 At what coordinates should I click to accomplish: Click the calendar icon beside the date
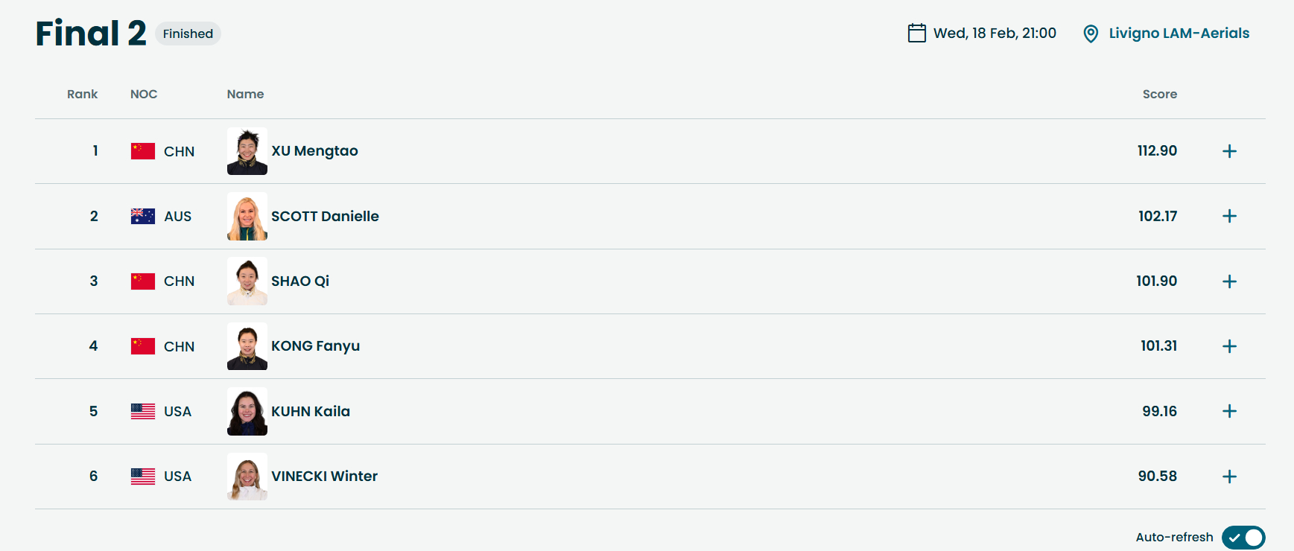tap(916, 34)
